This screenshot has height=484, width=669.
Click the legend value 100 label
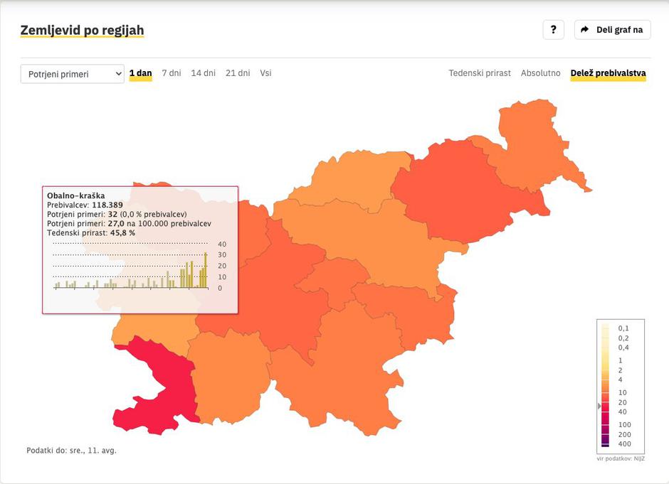[624, 425]
